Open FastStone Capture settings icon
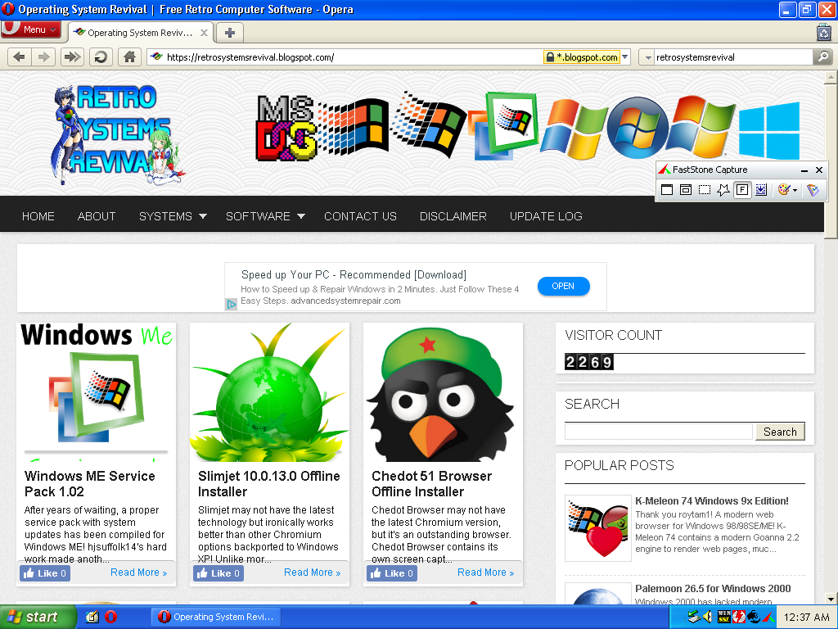Image resolution: width=838 pixels, height=629 pixels. [813, 189]
